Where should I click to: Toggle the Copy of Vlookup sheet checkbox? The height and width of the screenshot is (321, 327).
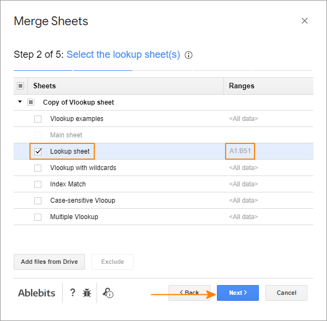tap(31, 102)
